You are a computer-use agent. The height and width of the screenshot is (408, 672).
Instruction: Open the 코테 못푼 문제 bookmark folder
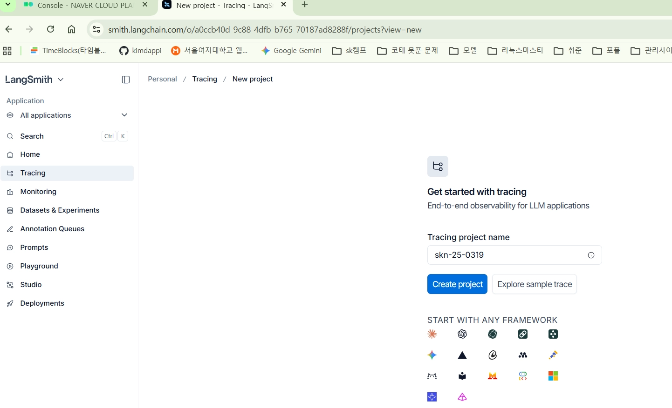tap(408, 51)
